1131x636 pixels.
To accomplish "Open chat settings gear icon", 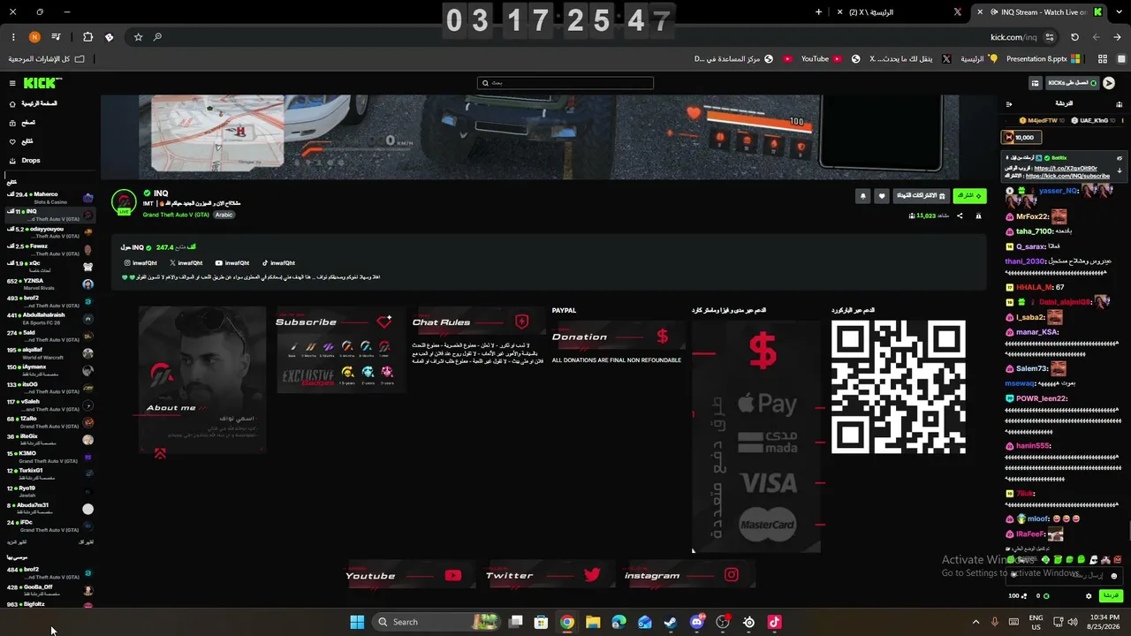I will coord(1089,596).
